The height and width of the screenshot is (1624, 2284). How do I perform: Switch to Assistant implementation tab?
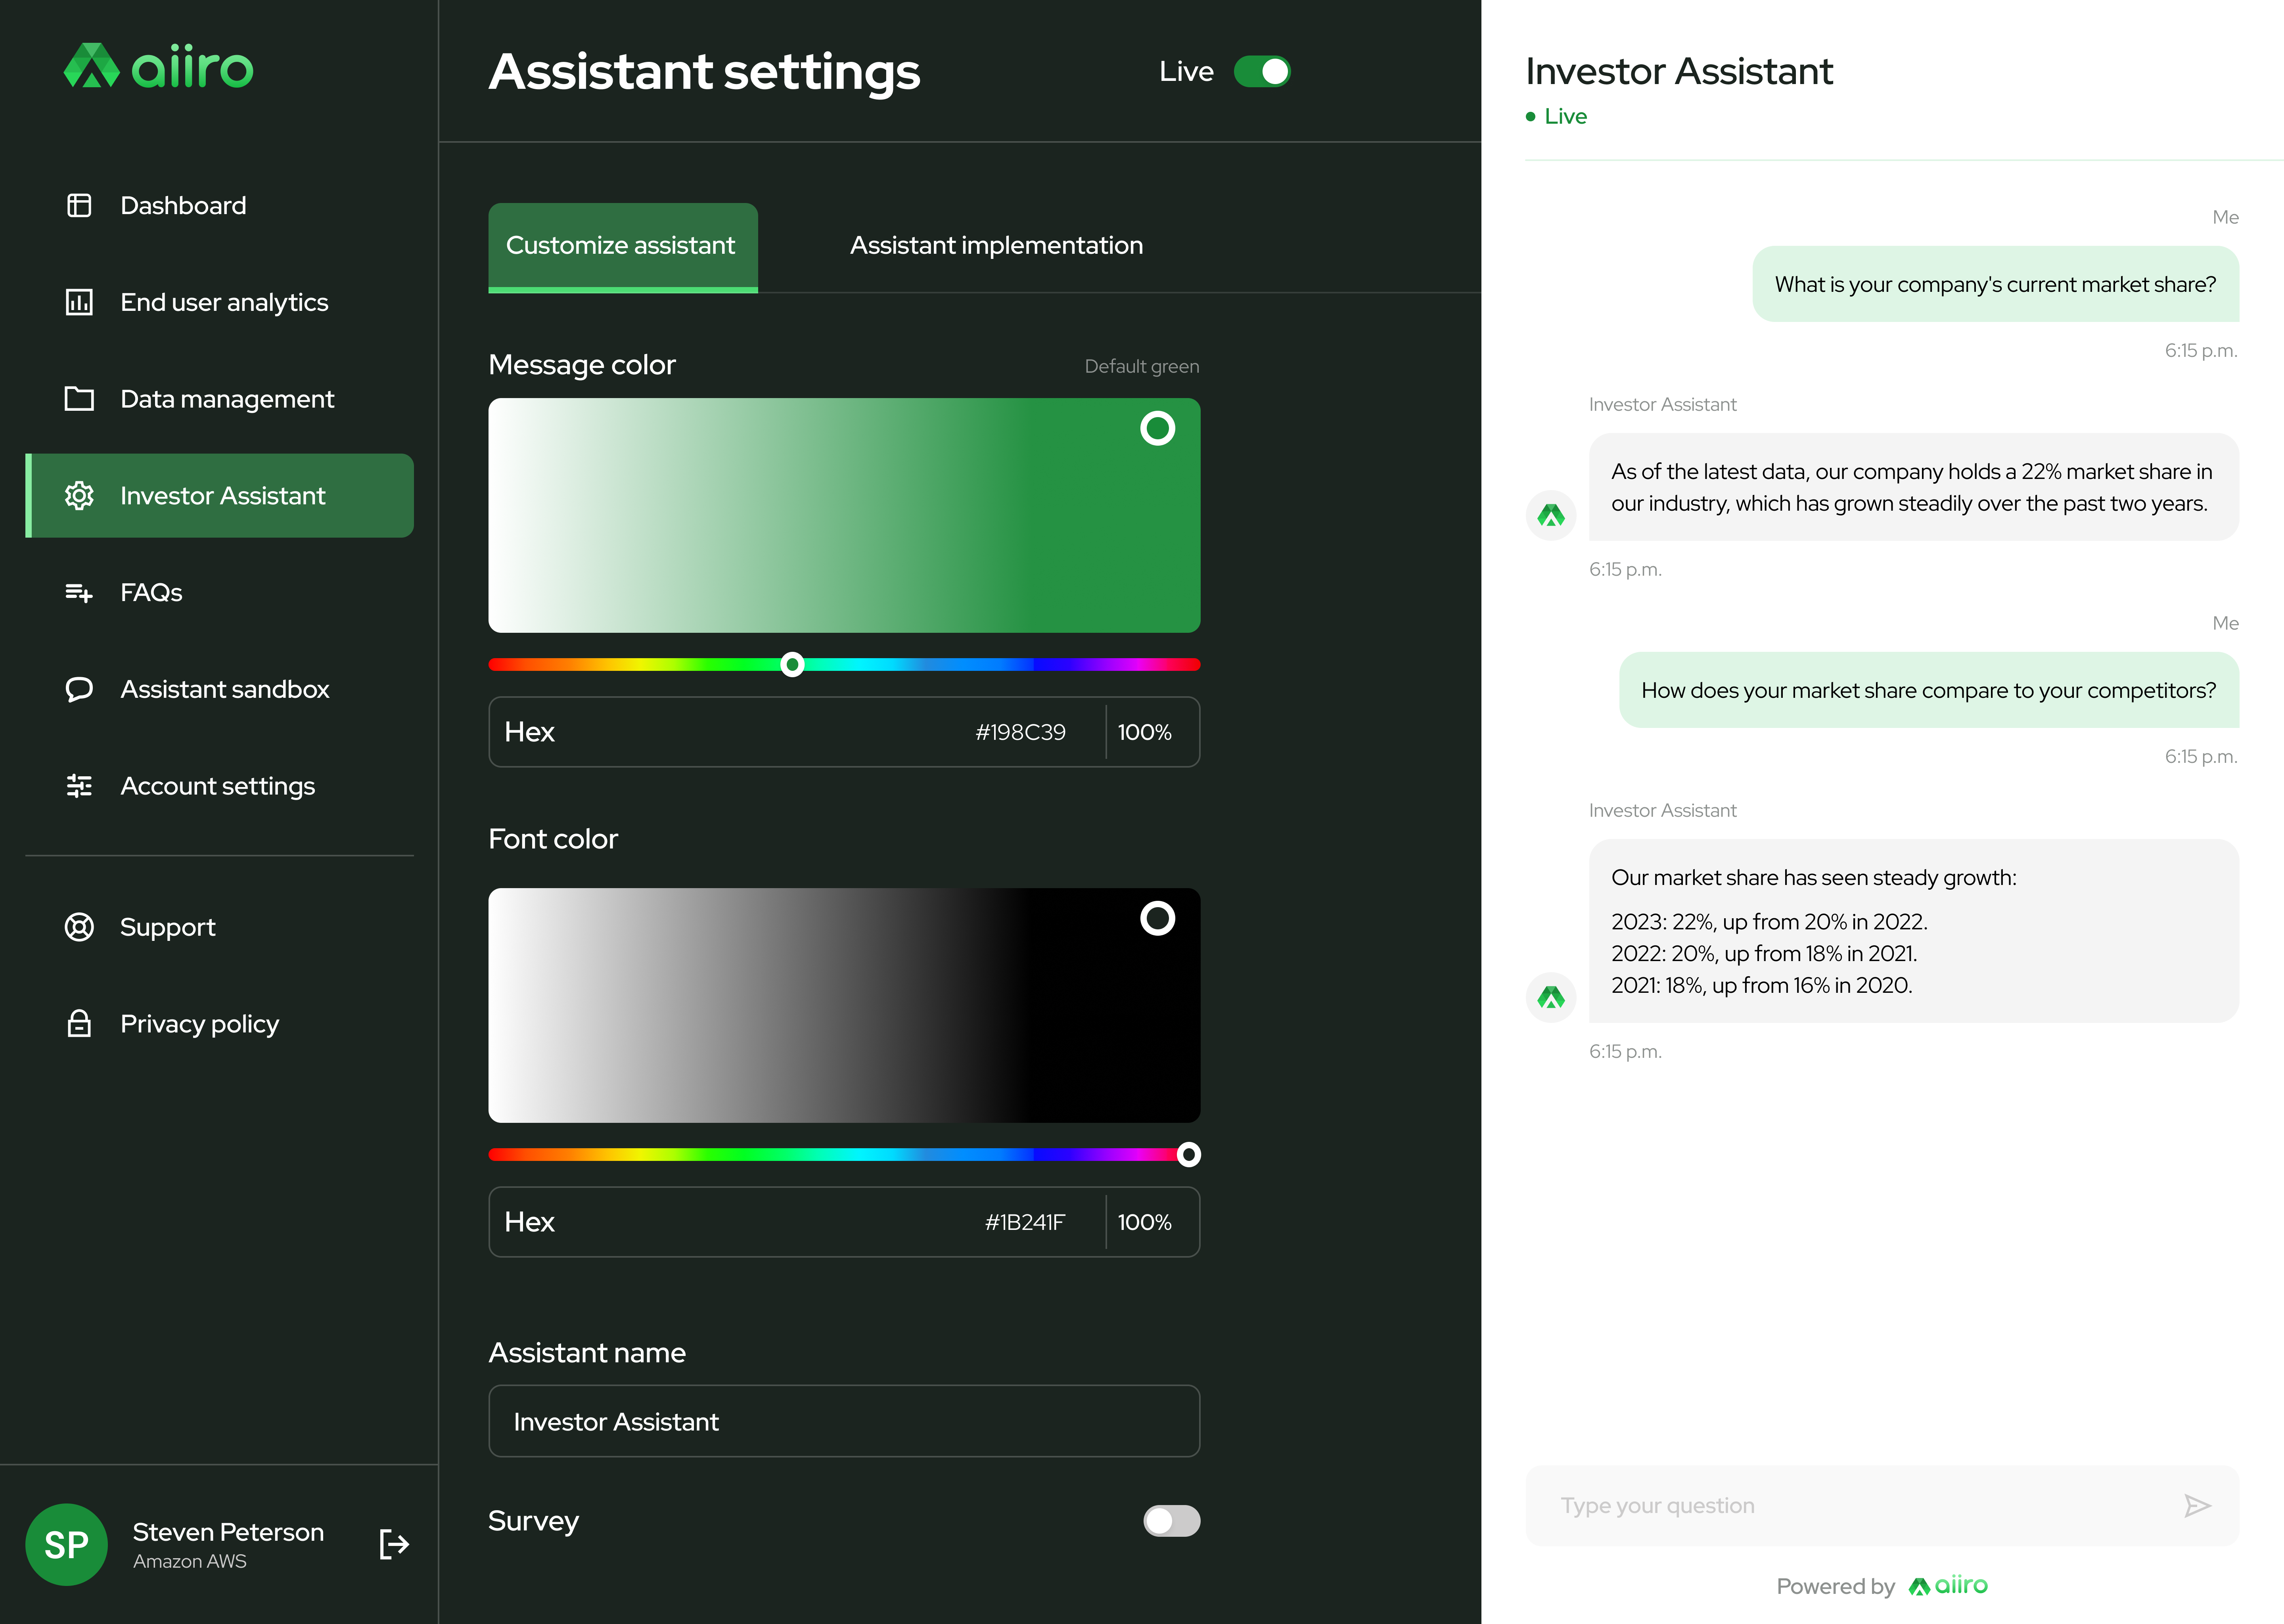[996, 245]
